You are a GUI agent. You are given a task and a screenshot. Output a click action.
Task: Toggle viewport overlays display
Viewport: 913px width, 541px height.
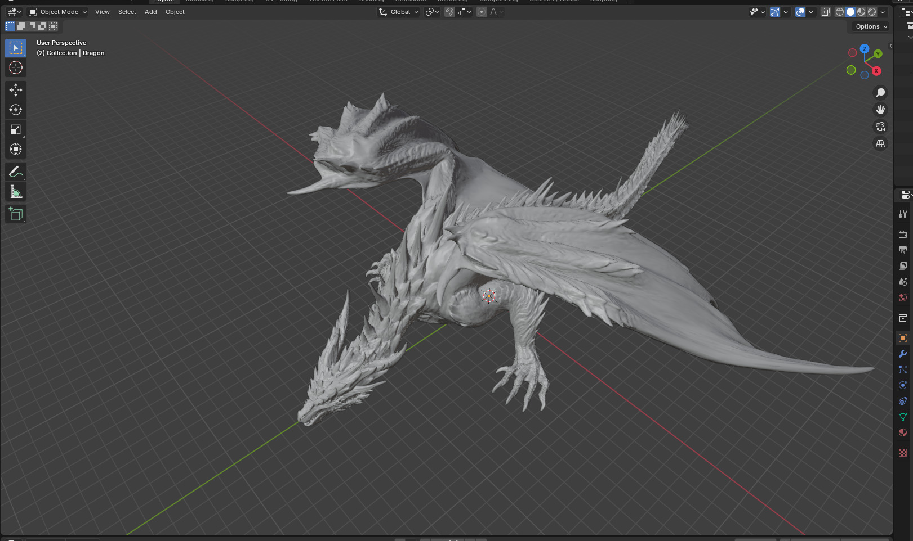pyautogui.click(x=800, y=12)
